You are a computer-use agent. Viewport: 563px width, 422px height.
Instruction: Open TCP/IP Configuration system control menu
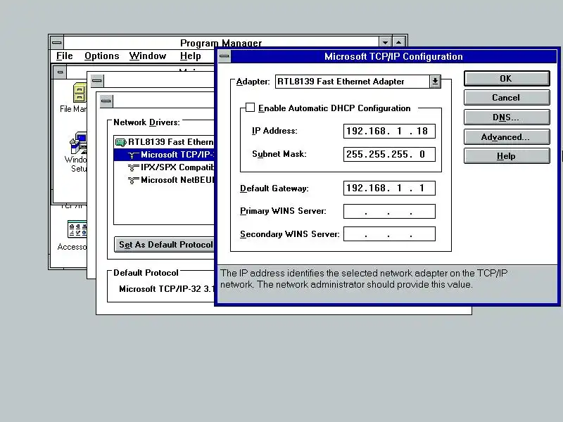coord(224,56)
